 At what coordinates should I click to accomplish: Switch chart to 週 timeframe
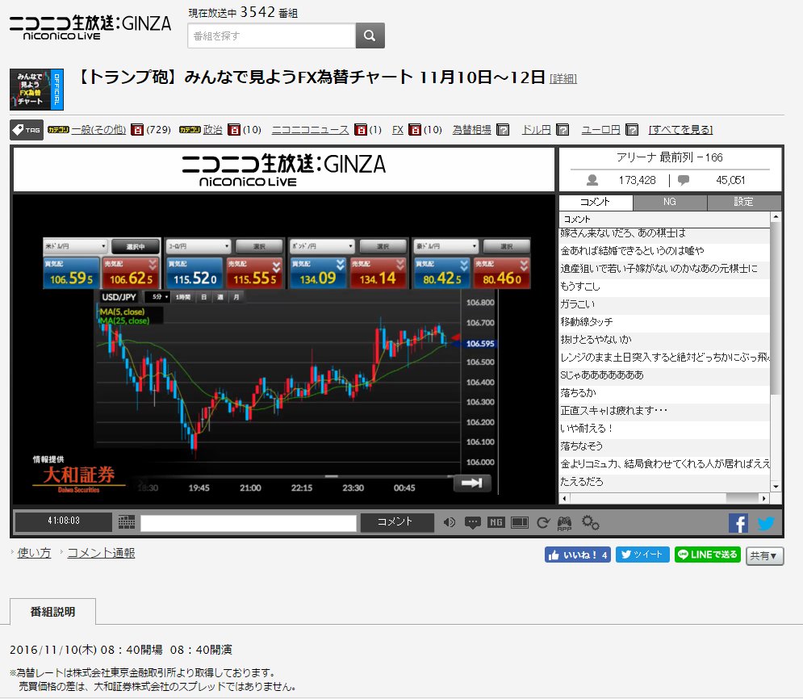220,297
